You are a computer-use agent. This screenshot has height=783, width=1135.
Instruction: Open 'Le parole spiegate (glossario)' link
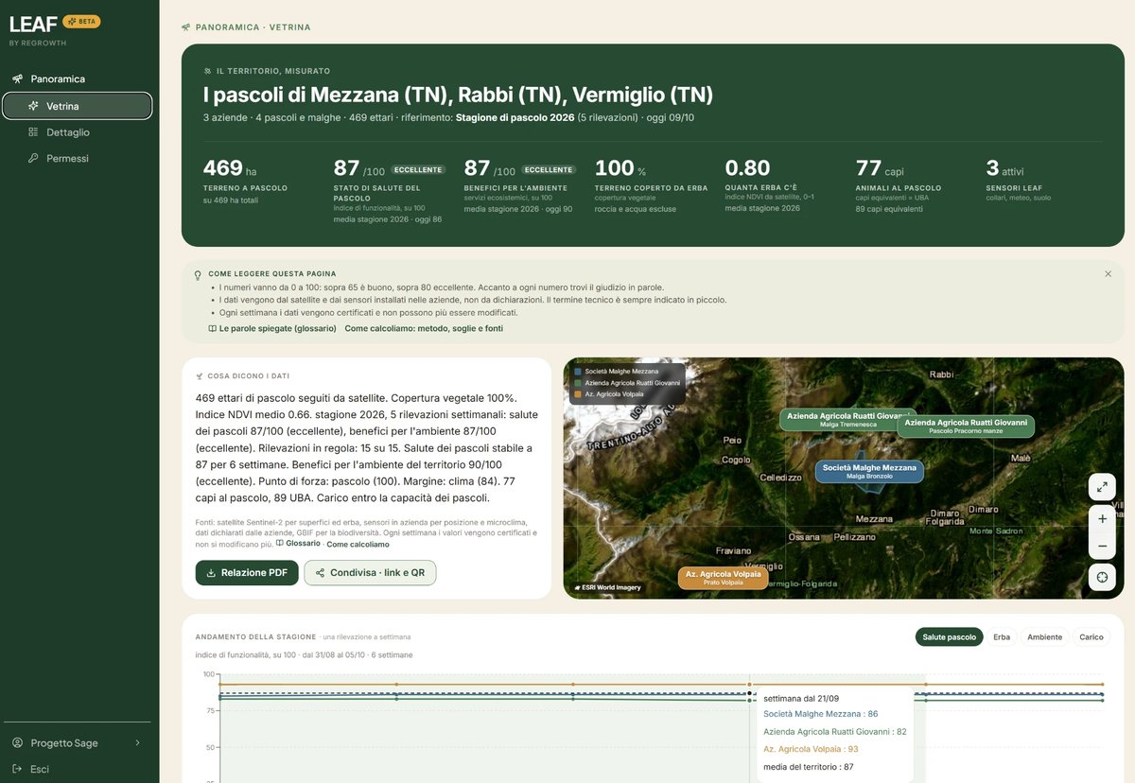pyautogui.click(x=272, y=328)
